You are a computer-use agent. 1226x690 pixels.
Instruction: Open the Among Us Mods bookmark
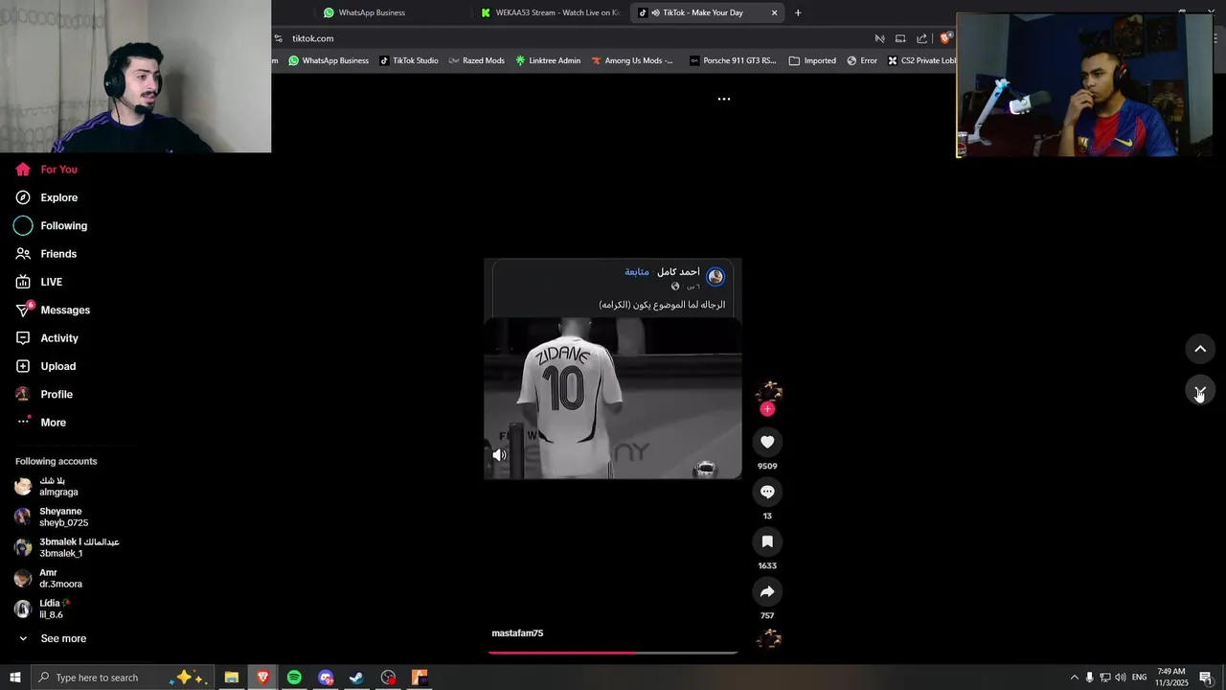tap(632, 60)
